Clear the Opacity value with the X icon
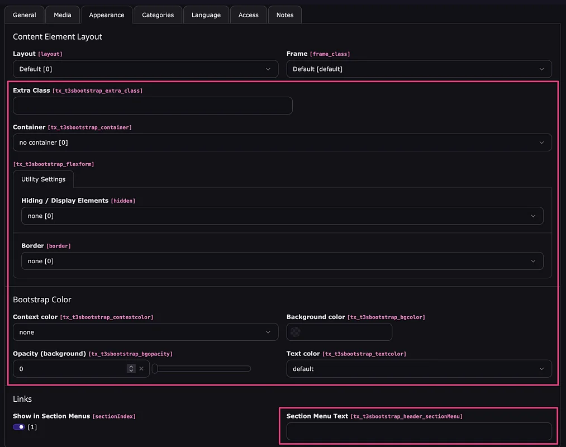566x447 pixels. coord(141,369)
